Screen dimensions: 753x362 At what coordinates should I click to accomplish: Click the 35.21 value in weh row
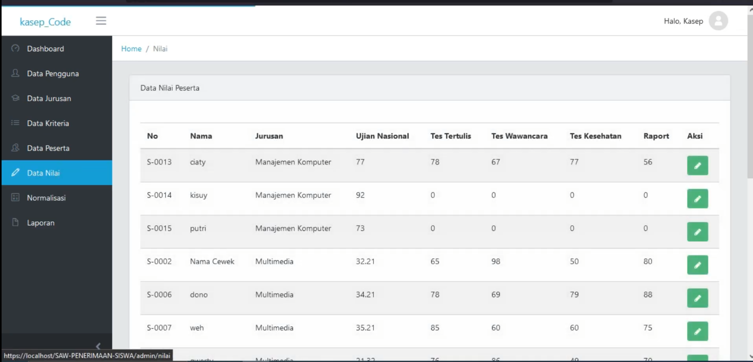click(365, 328)
